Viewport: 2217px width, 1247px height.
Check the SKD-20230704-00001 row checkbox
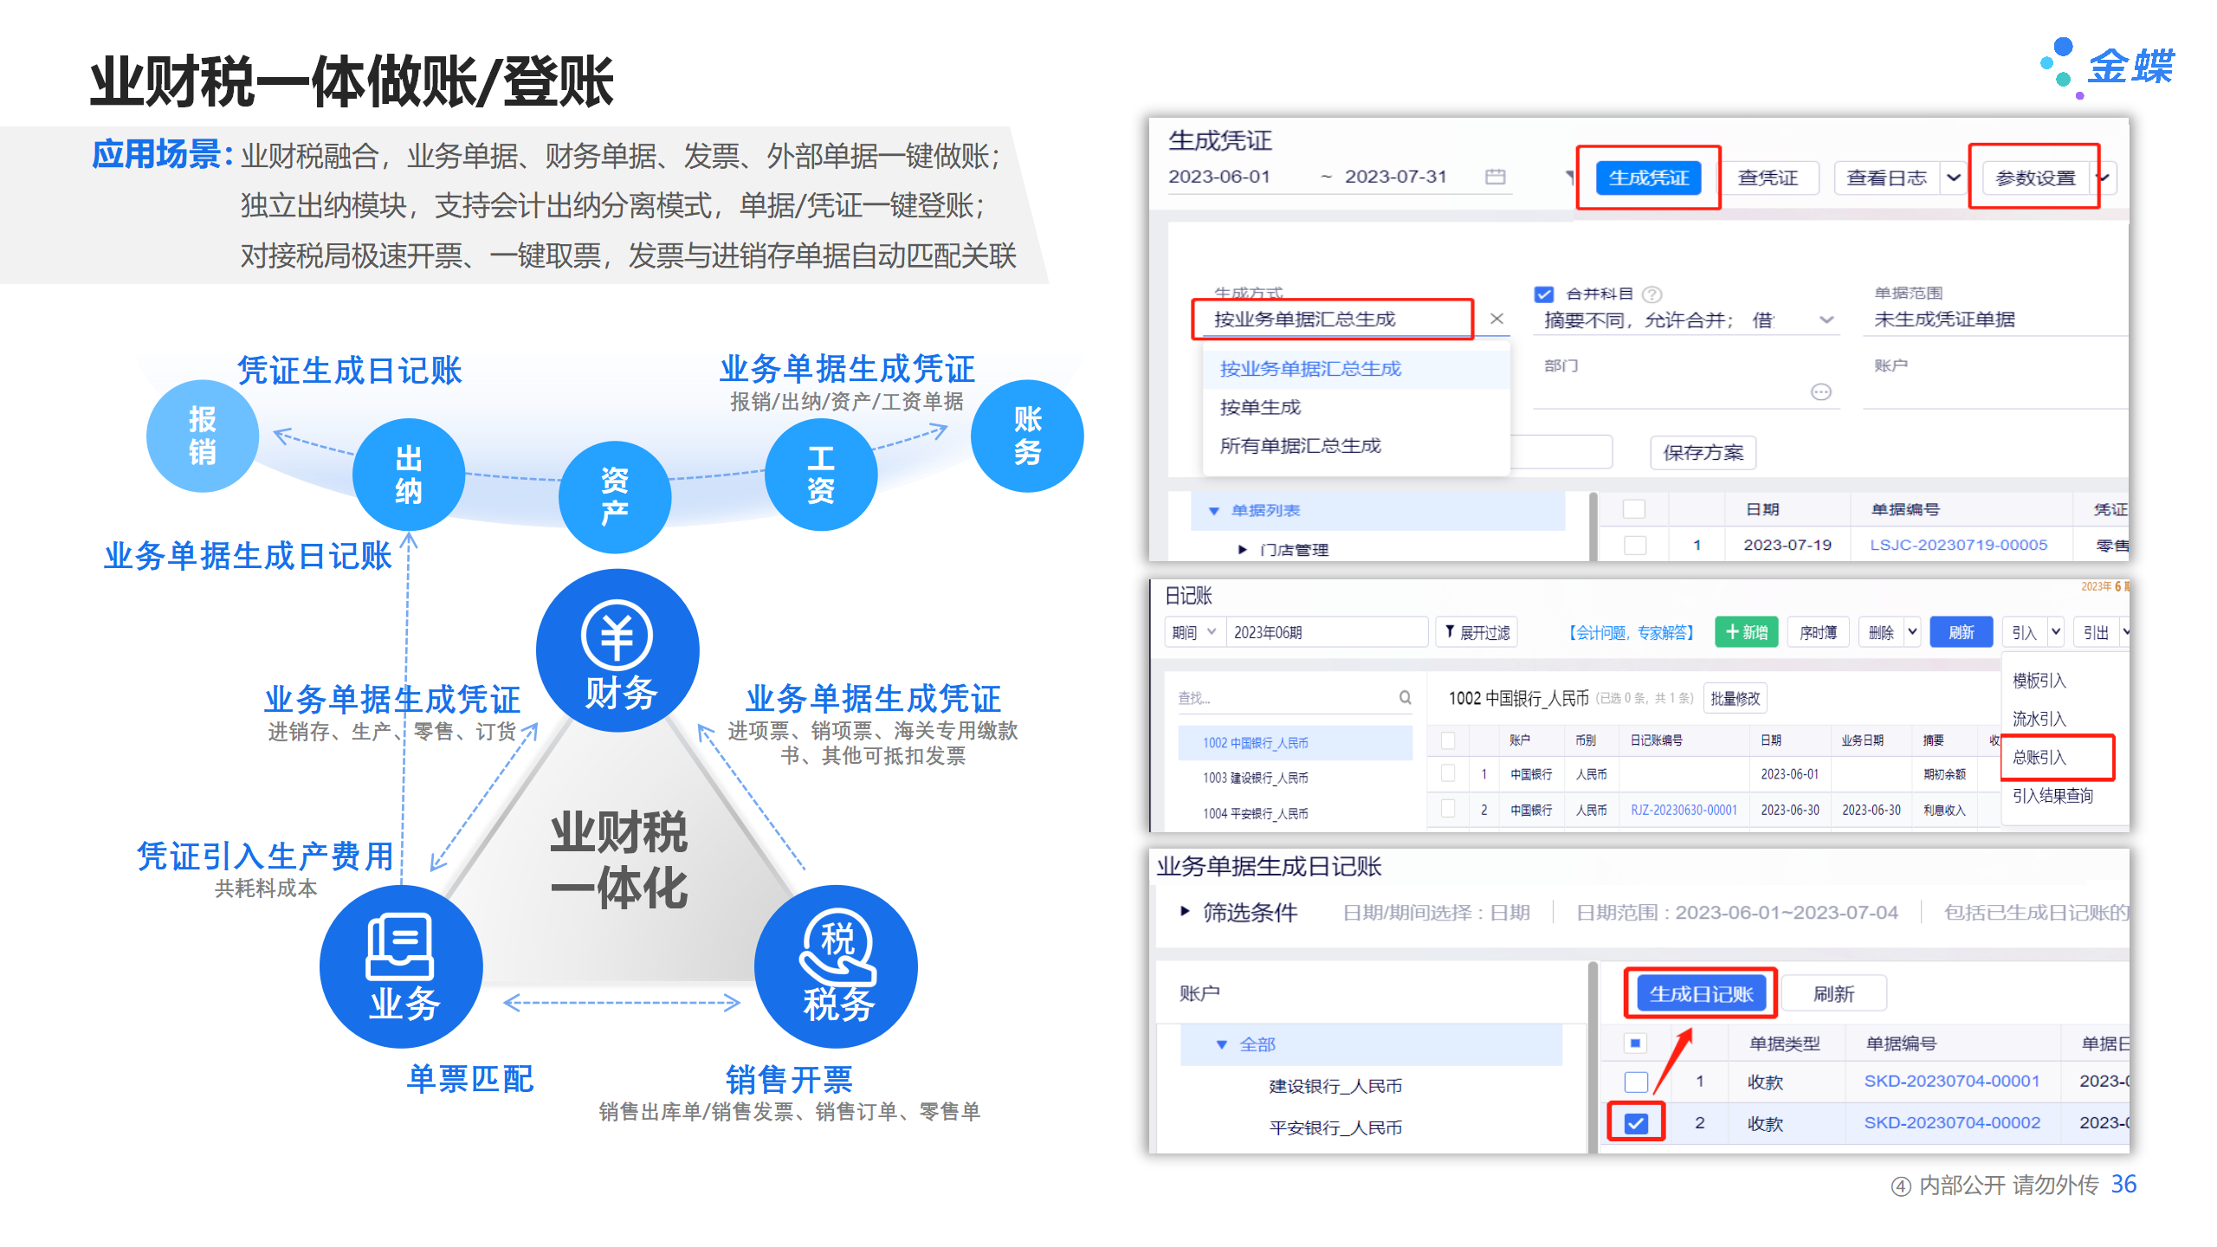1636,1082
